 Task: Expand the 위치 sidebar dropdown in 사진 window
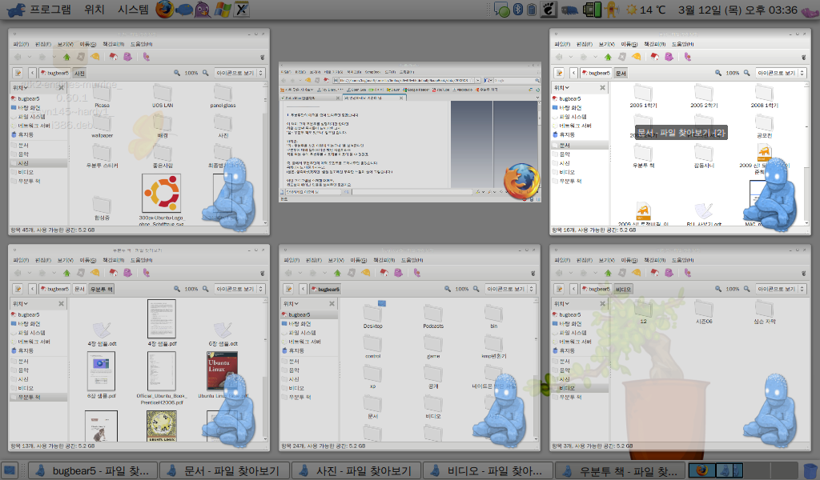coord(20,88)
